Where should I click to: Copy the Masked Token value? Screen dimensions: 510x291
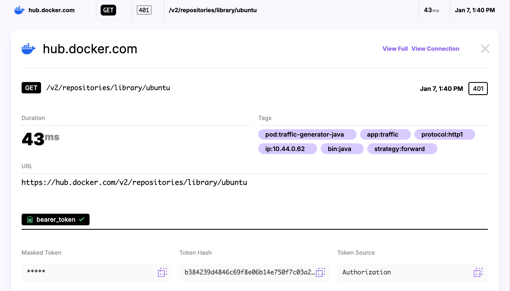coord(162,272)
